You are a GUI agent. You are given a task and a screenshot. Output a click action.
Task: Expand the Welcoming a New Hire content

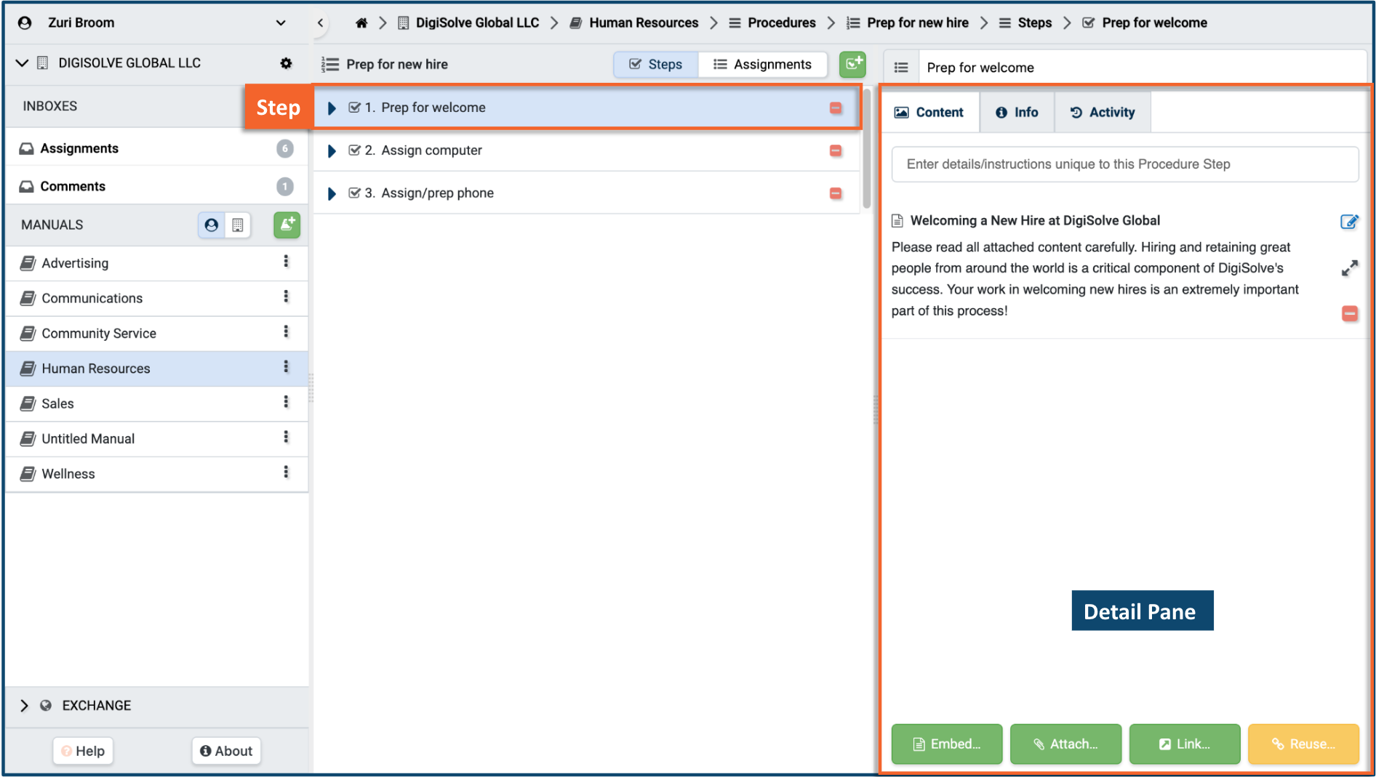[1349, 268]
